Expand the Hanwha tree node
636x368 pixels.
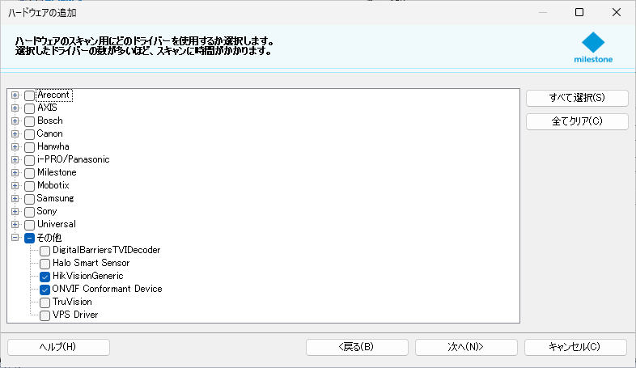15,147
